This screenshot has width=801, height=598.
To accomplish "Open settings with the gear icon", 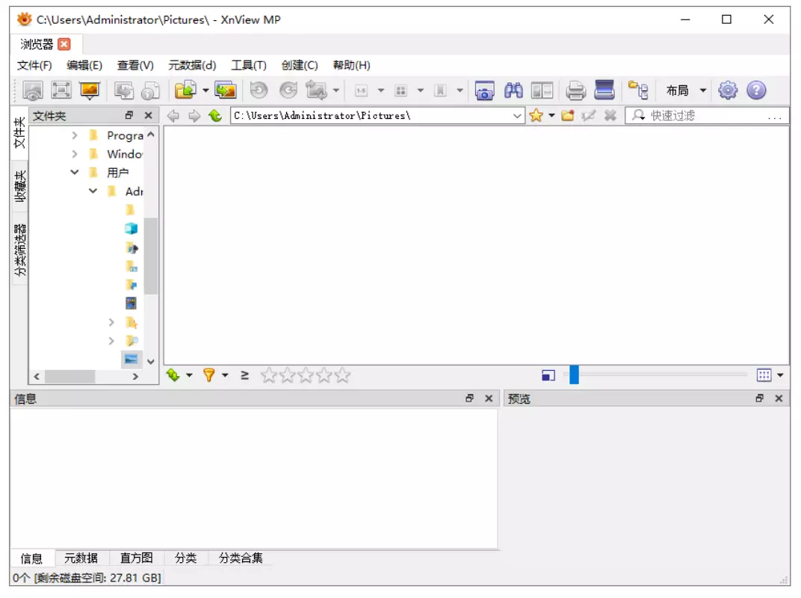I will coord(728,90).
